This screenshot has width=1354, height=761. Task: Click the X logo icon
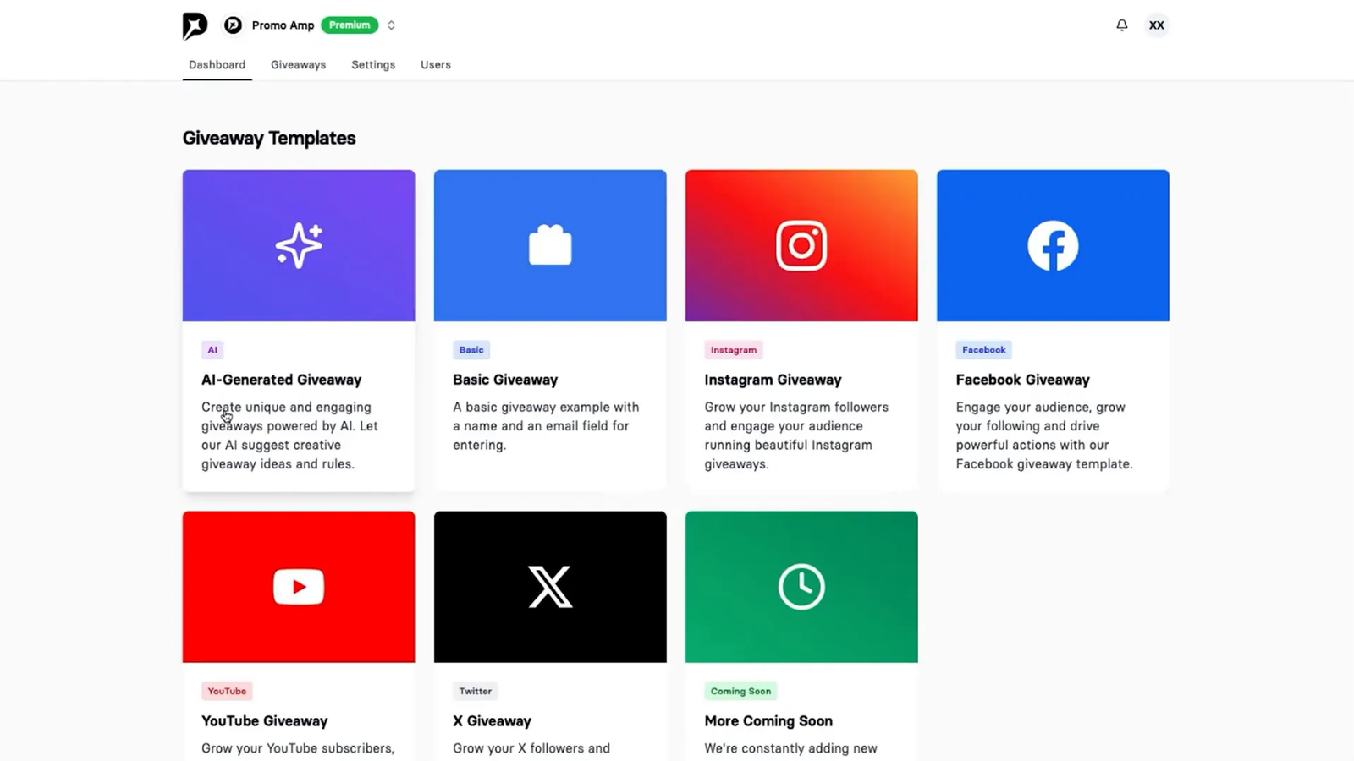[550, 587]
